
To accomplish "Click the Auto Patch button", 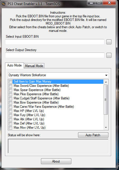I will point(93,135).
